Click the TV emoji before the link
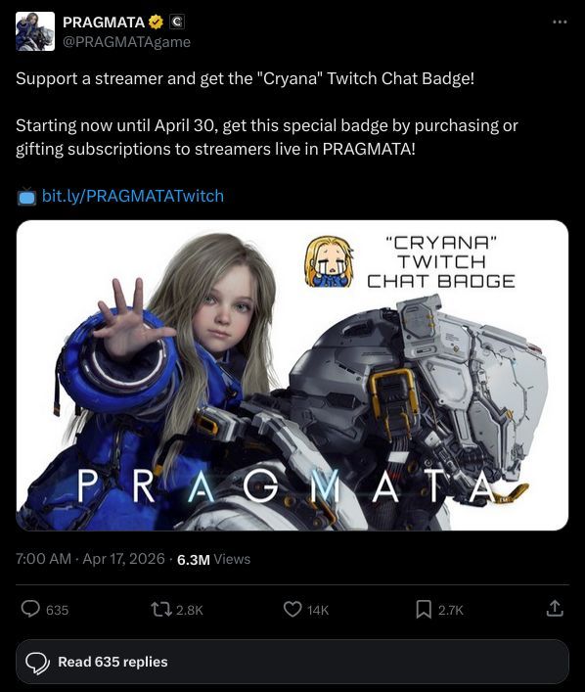This screenshot has height=692, width=585. click(x=26, y=197)
